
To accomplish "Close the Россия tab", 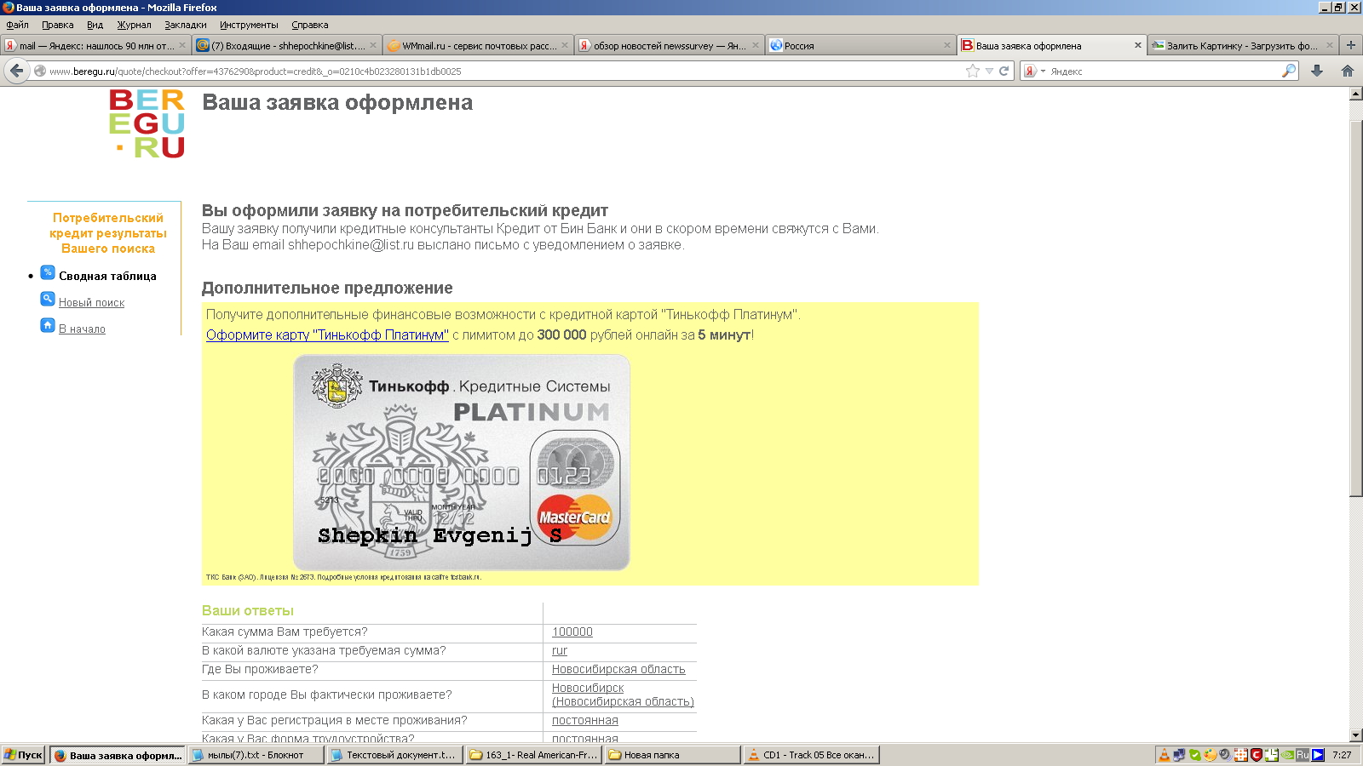I will pyautogui.click(x=946, y=45).
